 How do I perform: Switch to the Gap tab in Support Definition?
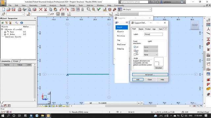(x=154, y=29)
